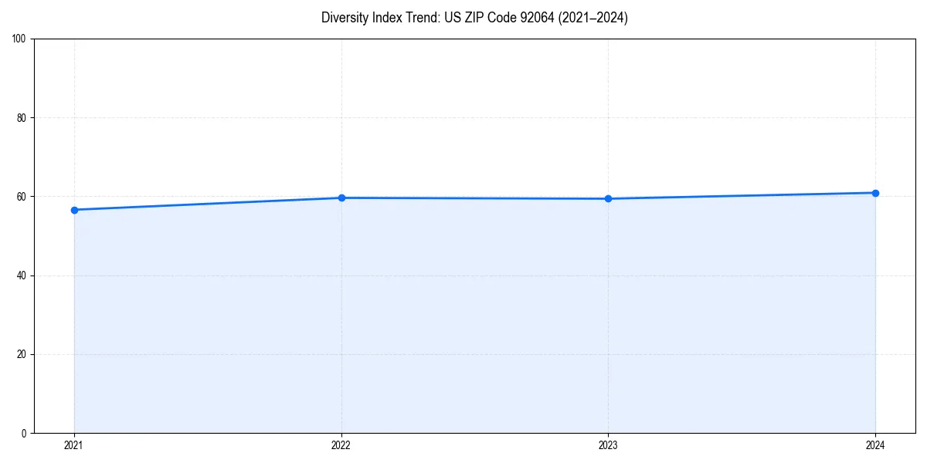Click the 2023 x-axis tick label

click(x=609, y=445)
